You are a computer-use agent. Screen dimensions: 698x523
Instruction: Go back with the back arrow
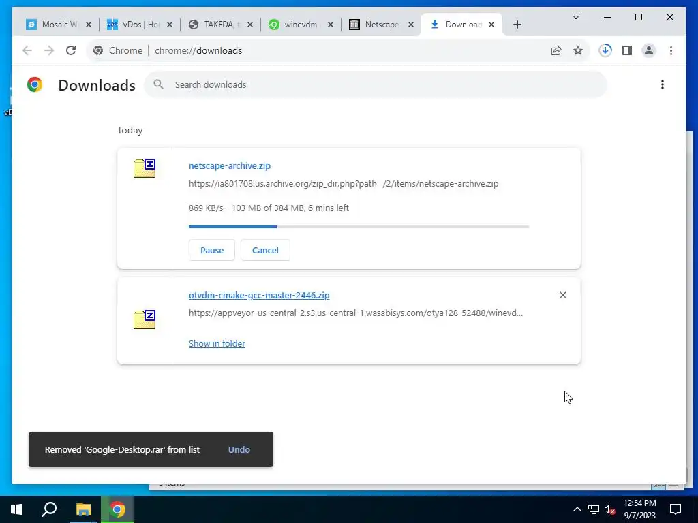point(27,50)
